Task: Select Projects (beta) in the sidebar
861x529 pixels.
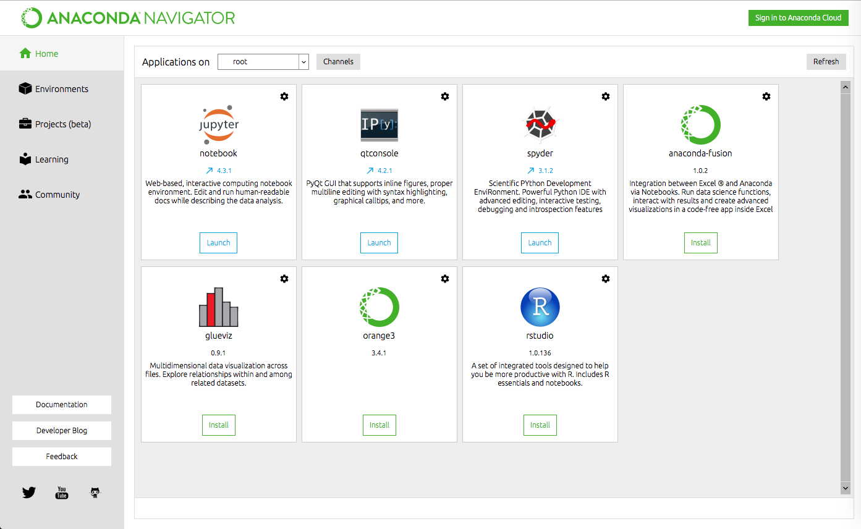Action: [x=62, y=124]
